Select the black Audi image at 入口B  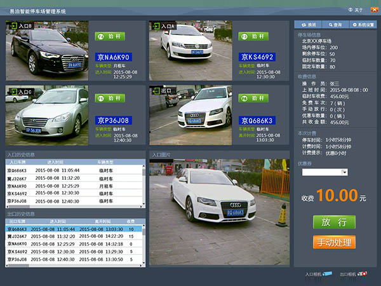coord(47,51)
